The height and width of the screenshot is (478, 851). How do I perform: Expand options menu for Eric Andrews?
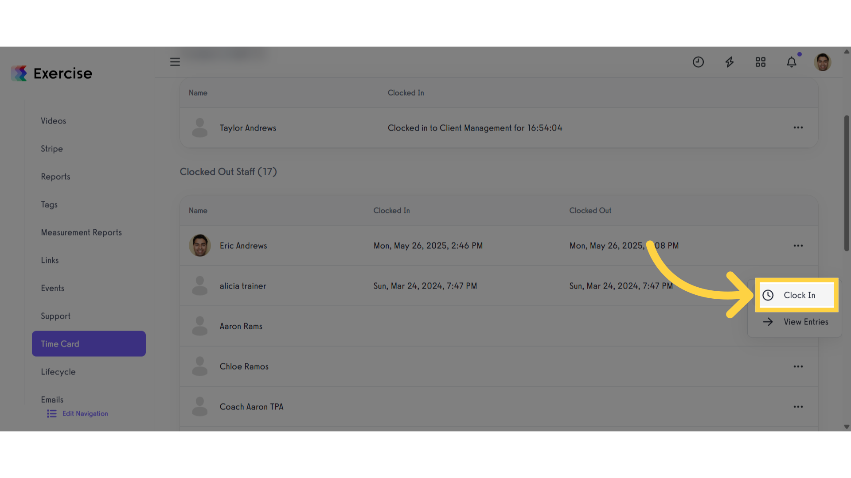pyautogui.click(x=798, y=246)
